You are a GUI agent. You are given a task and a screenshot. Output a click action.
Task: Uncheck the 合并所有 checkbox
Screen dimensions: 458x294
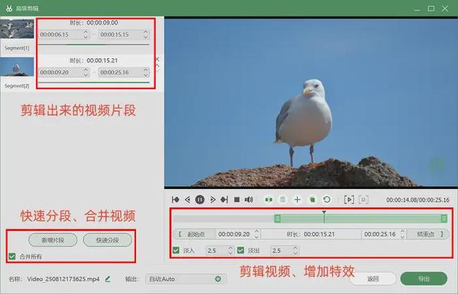tap(12, 256)
